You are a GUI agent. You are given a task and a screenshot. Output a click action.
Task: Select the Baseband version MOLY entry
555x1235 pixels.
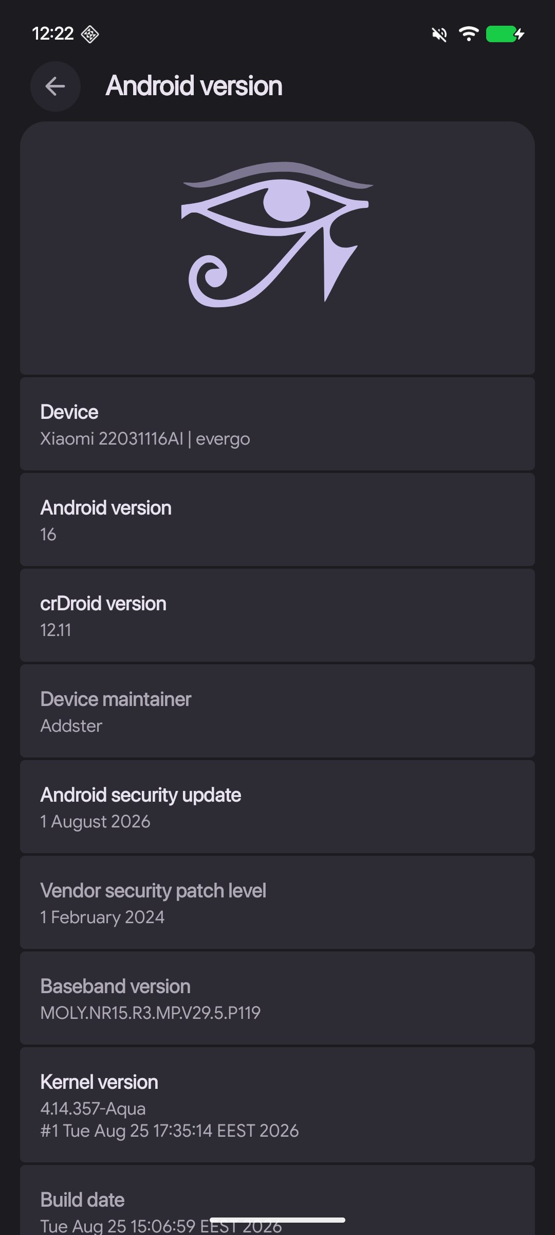click(x=277, y=999)
